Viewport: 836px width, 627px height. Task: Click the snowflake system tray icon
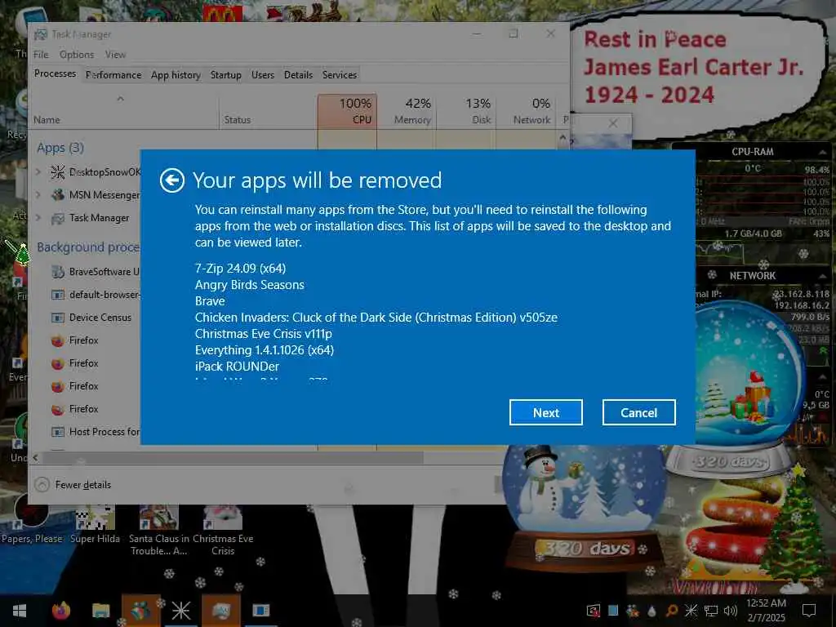point(691,611)
